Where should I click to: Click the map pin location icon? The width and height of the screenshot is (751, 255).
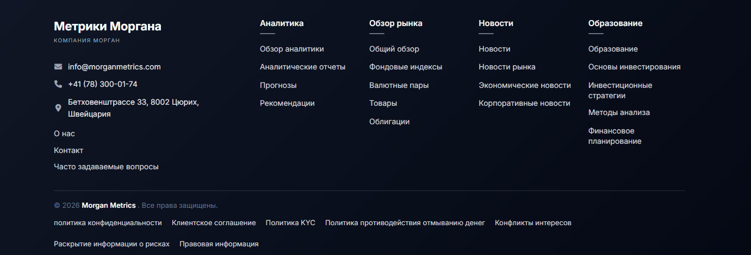point(58,108)
